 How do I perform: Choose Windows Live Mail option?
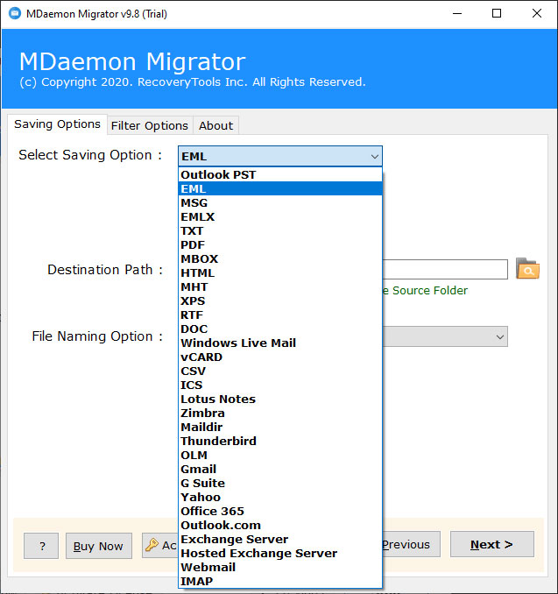(x=280, y=343)
